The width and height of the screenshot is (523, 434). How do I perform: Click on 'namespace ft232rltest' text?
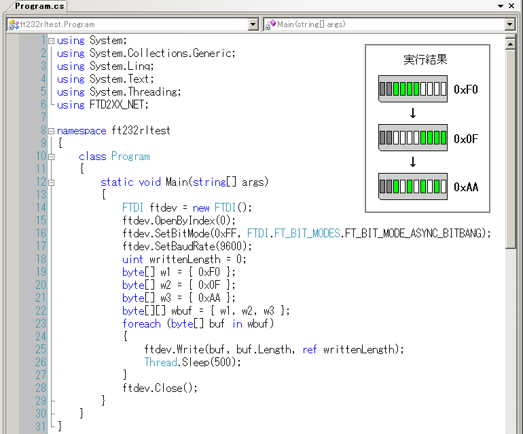click(x=113, y=131)
